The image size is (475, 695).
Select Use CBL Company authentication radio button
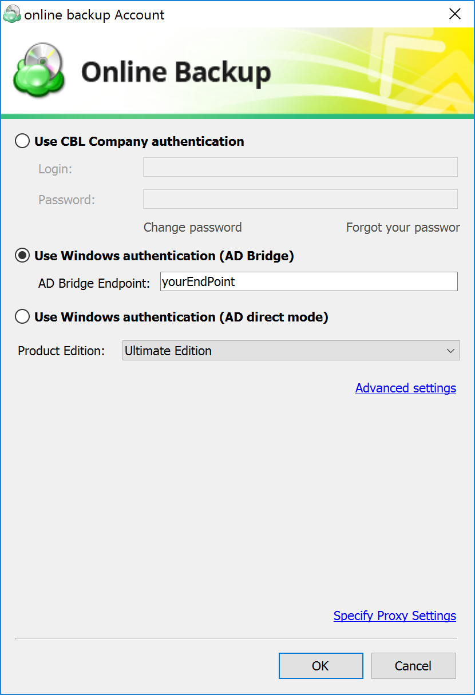[22, 141]
